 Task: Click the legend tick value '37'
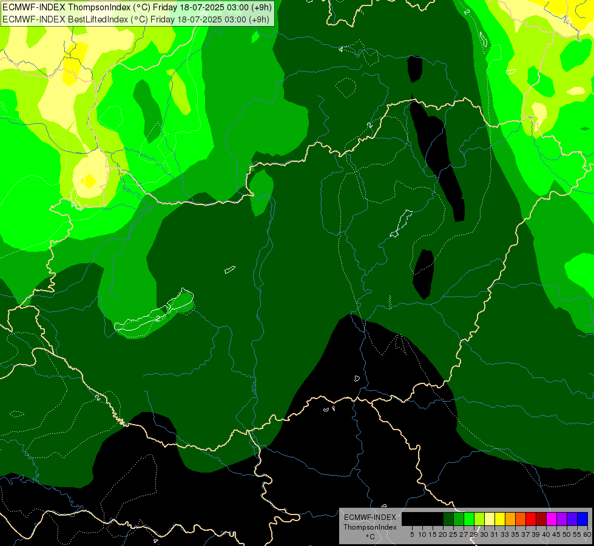(x=526, y=534)
